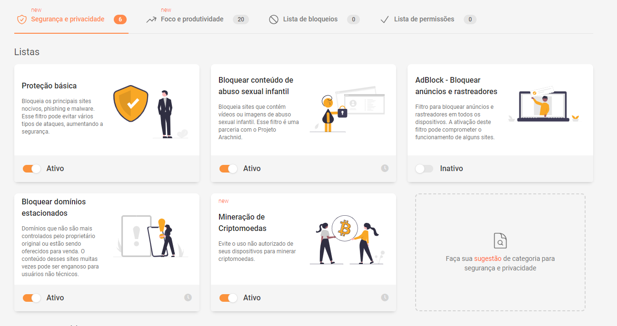Click the laptop illustration on AdBlock card
The width and height of the screenshot is (617, 326).
click(543, 106)
